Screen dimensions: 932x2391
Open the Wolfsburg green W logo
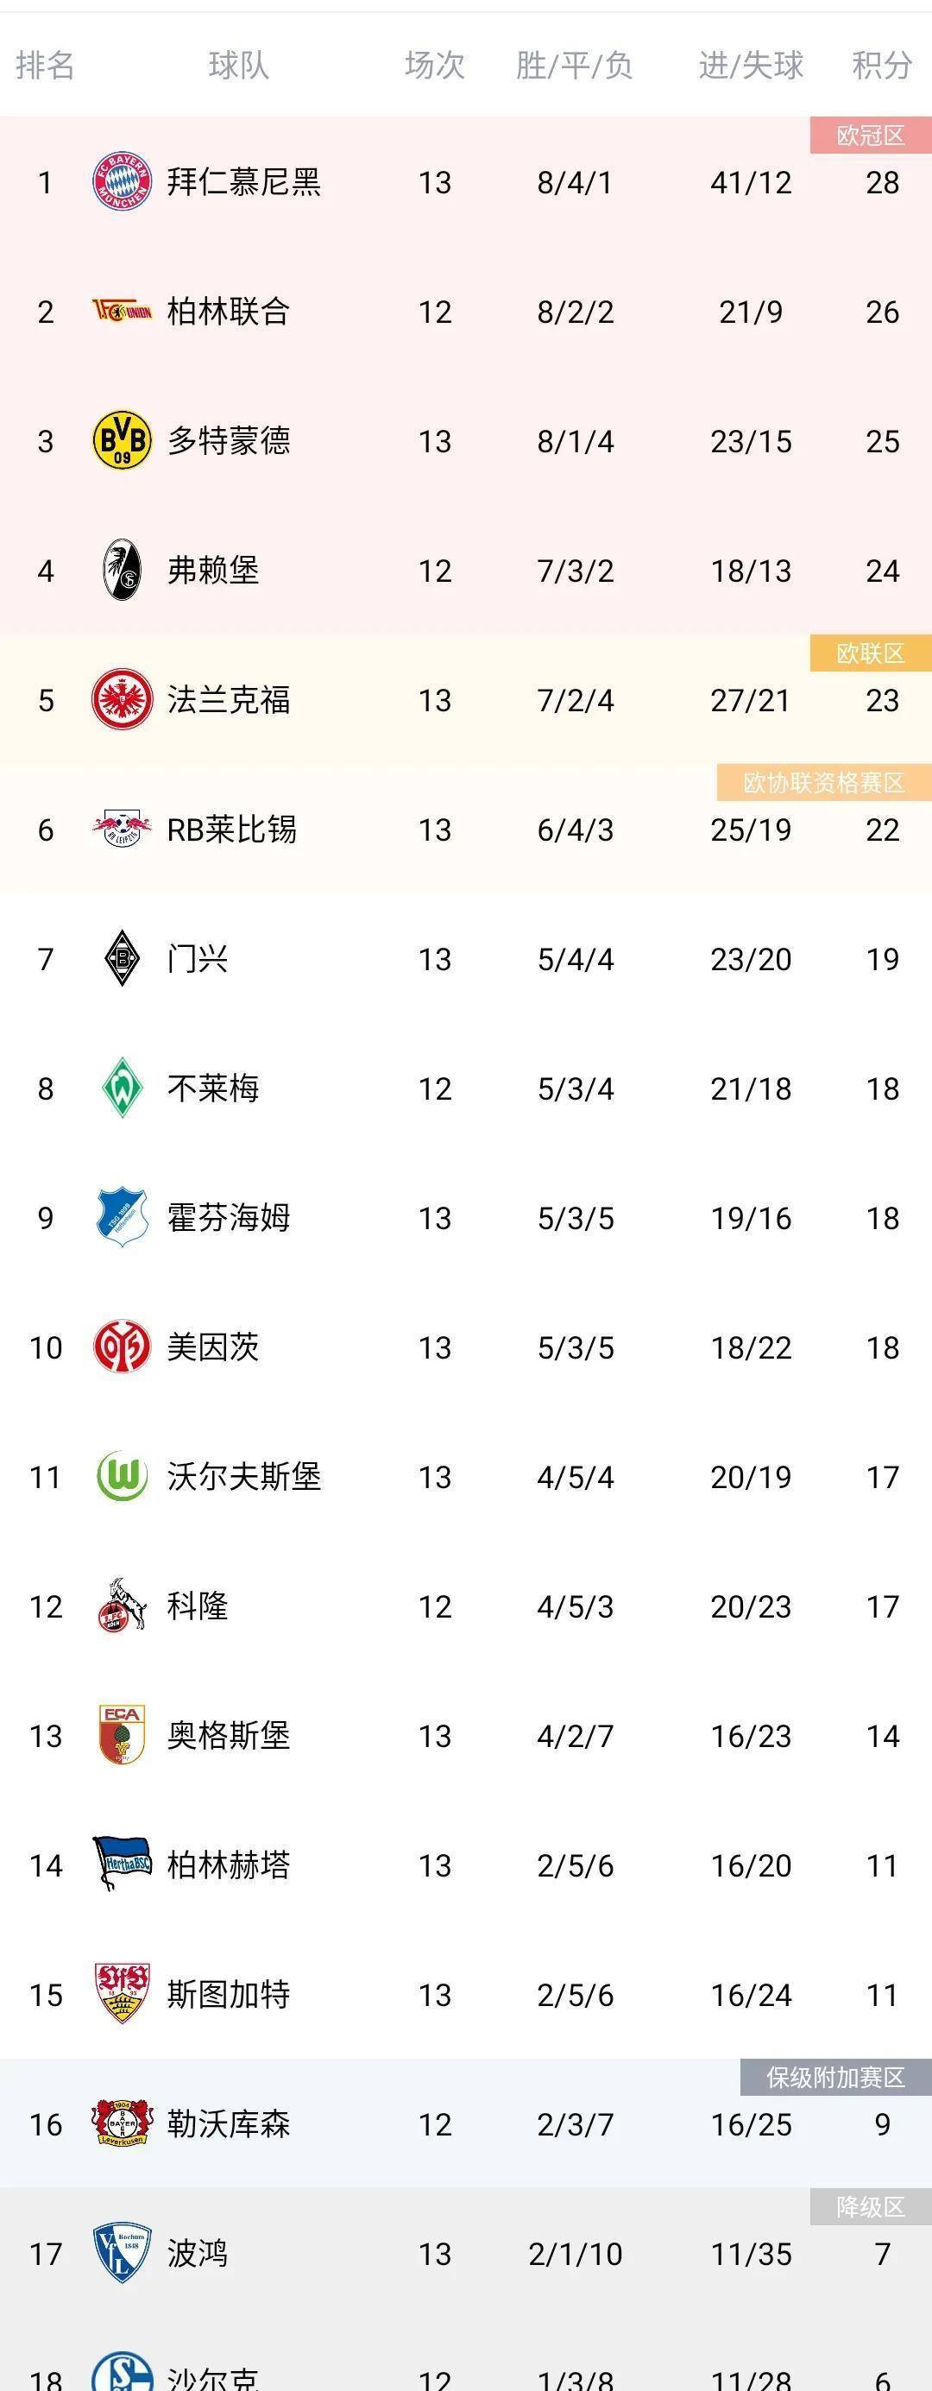coord(122,1476)
